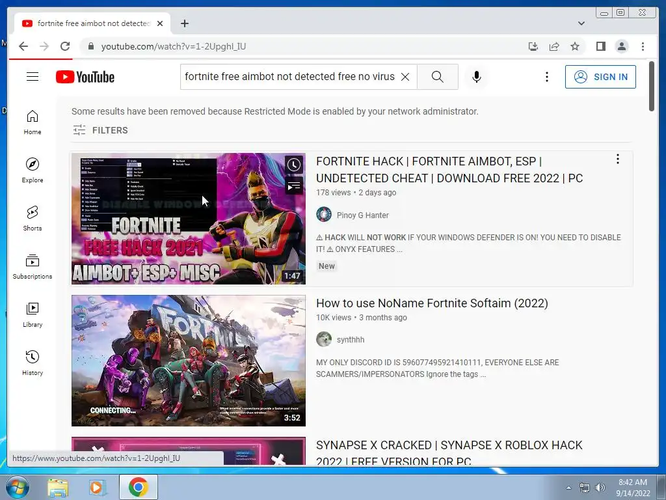Open Subscriptions in the sidebar
The height and width of the screenshot is (500, 666).
(x=33, y=266)
